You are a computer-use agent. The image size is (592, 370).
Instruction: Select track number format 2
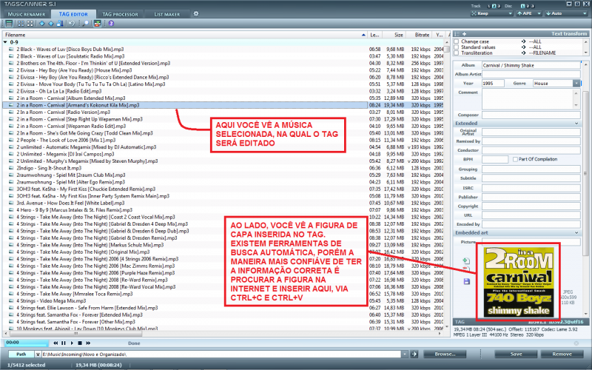tap(494, 6)
